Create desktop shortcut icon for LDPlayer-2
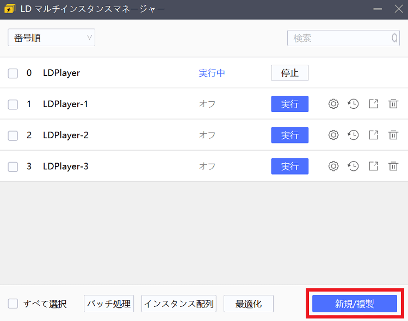The width and height of the screenshot is (408, 321). point(373,135)
